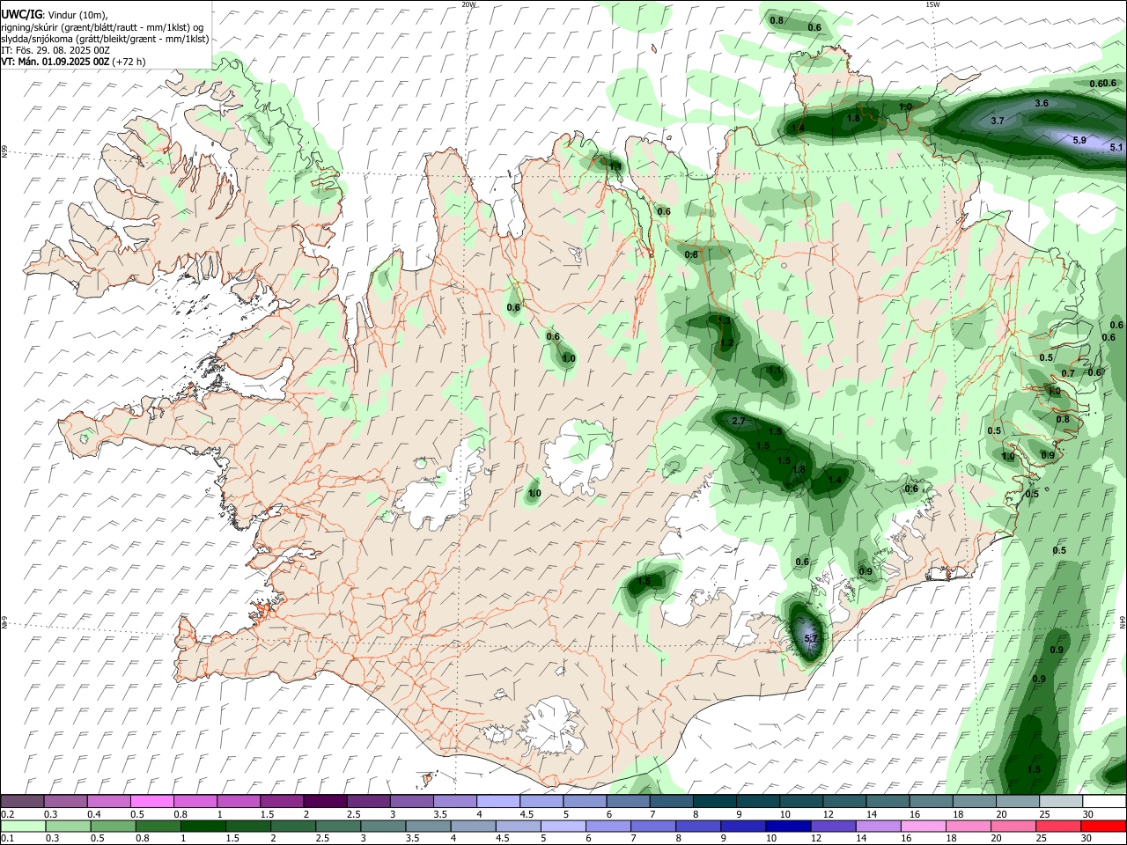Click the 1.2 precipitation value label
The image size is (1127, 845).
pyautogui.click(x=726, y=343)
